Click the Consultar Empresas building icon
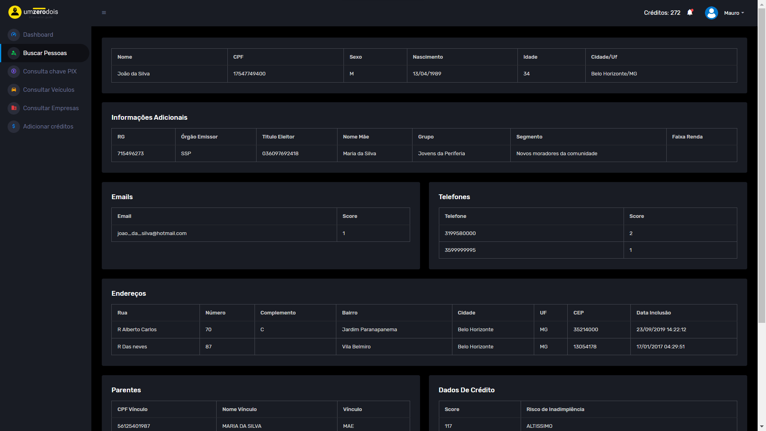Viewport: 766px width, 431px height. [14, 108]
